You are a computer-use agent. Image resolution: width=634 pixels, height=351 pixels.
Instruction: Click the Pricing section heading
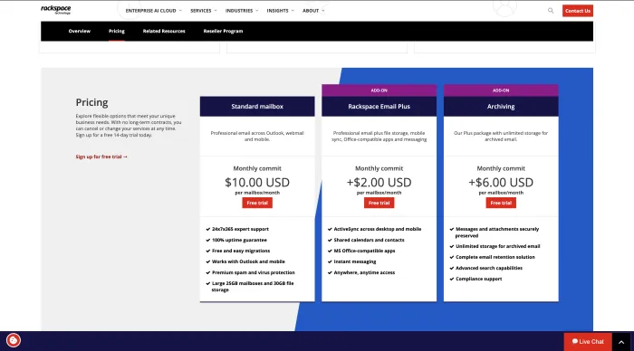91,102
